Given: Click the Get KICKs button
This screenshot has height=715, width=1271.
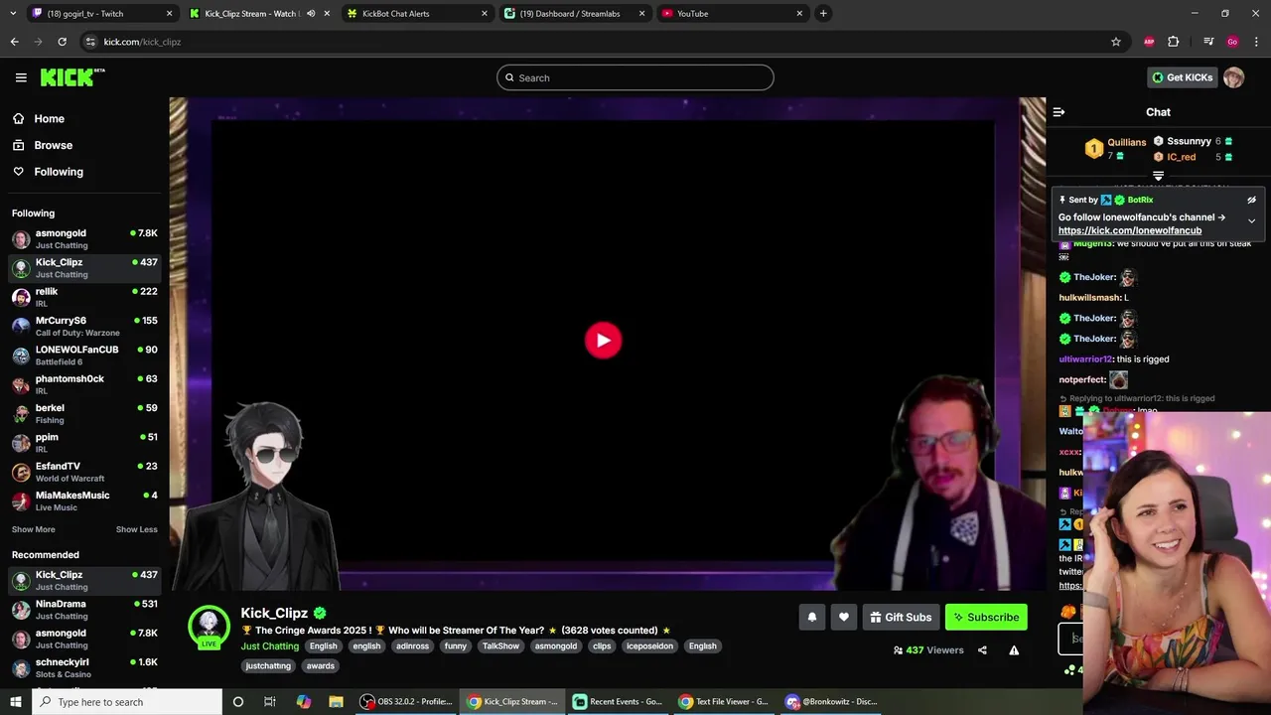Looking at the screenshot, I should [1182, 77].
